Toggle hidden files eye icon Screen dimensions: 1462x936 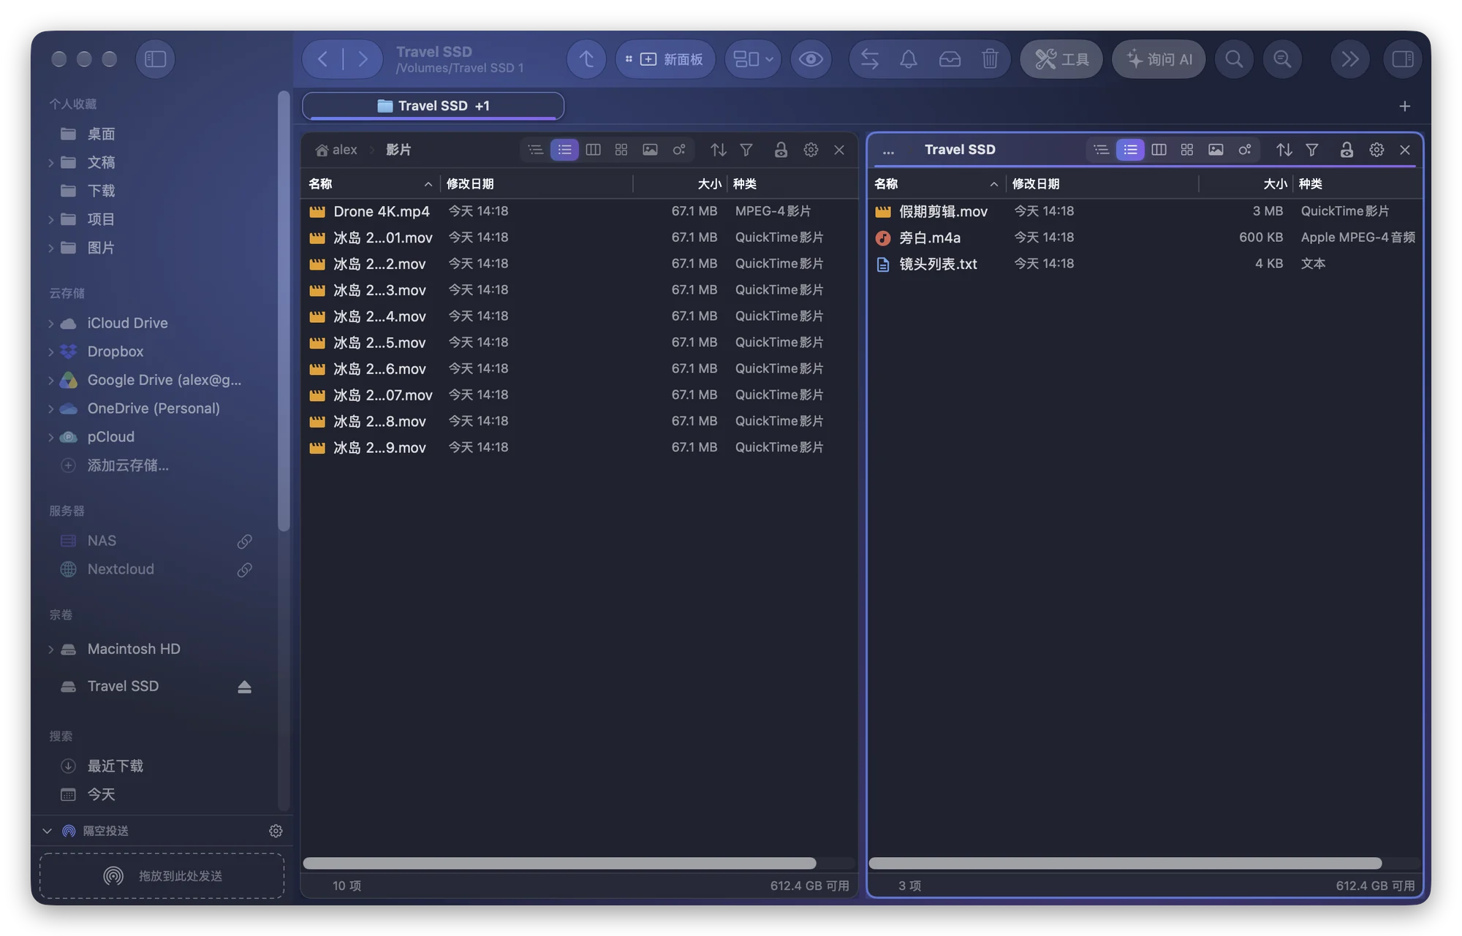[x=811, y=59]
